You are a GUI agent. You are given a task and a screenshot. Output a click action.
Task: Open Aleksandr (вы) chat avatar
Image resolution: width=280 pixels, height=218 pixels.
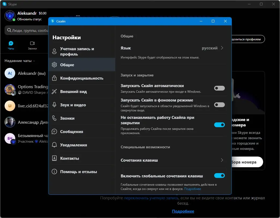click(x=10, y=73)
